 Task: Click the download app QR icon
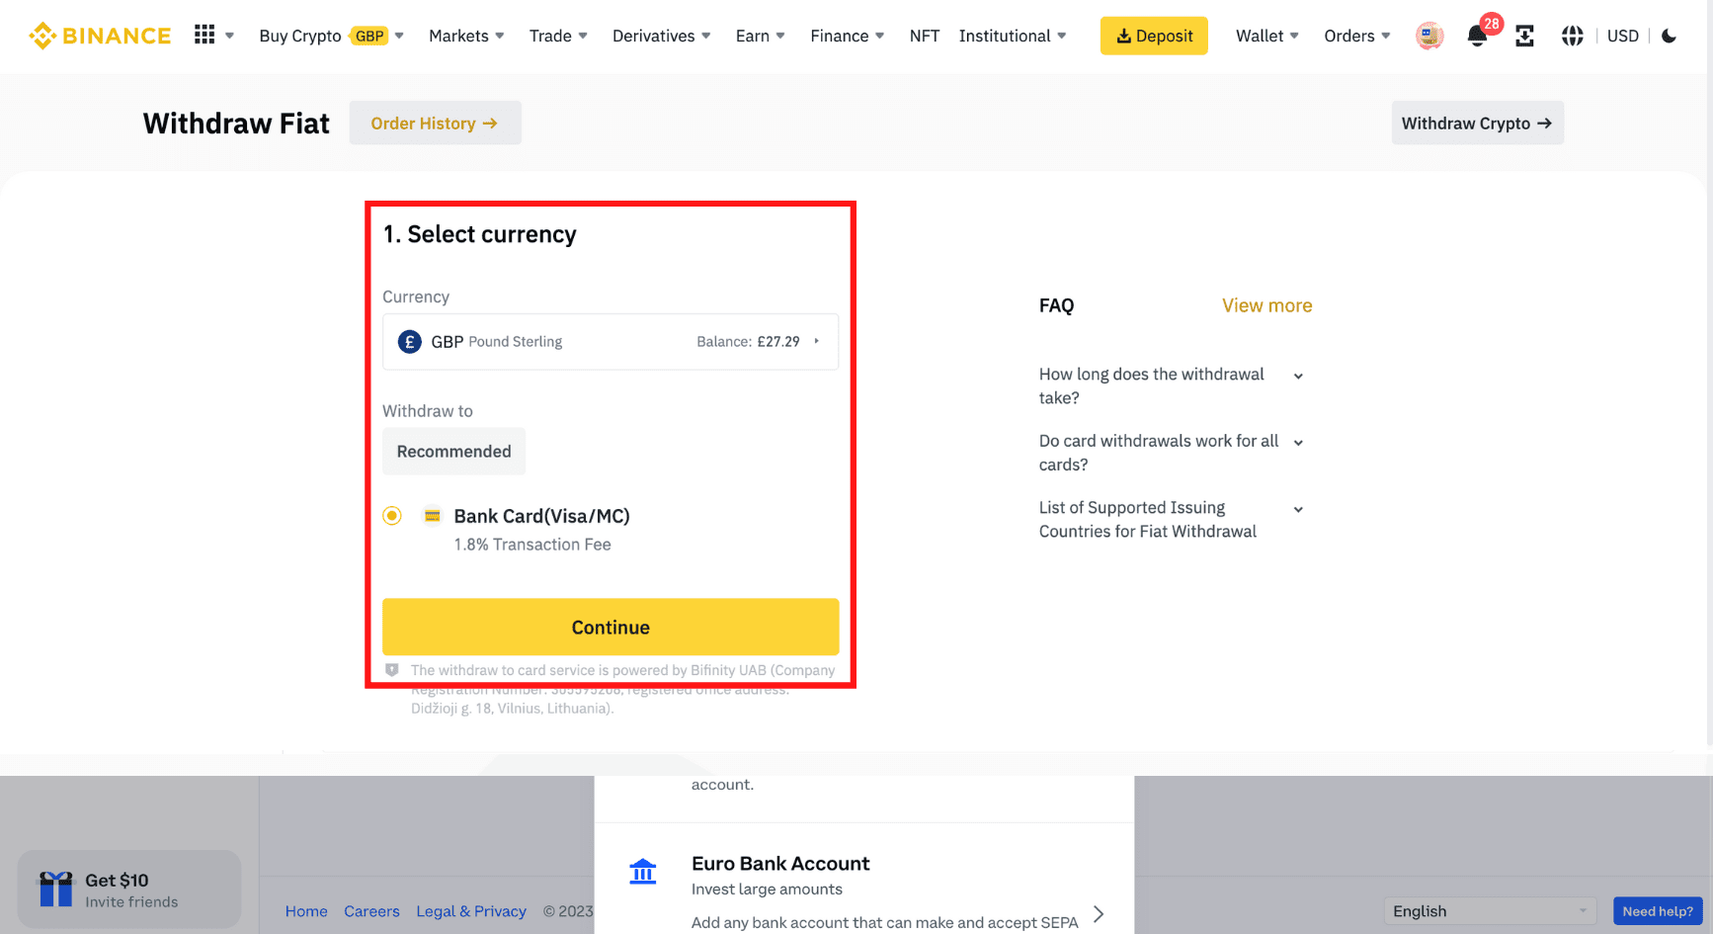click(1525, 37)
